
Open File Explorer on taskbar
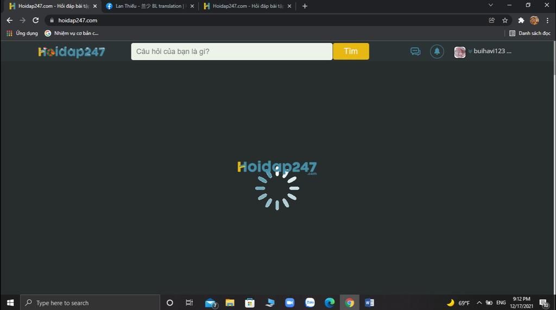point(230,302)
